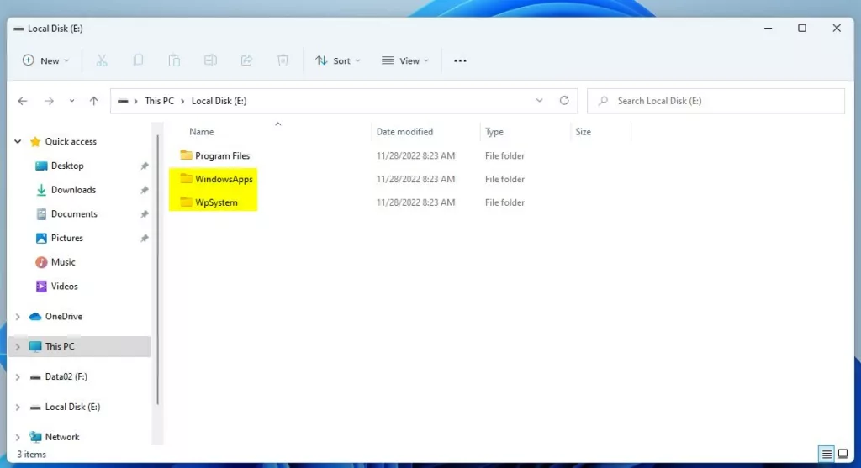The height and width of the screenshot is (468, 861).
Task: Expand the Data02 (F:) tree node
Action: click(18, 377)
